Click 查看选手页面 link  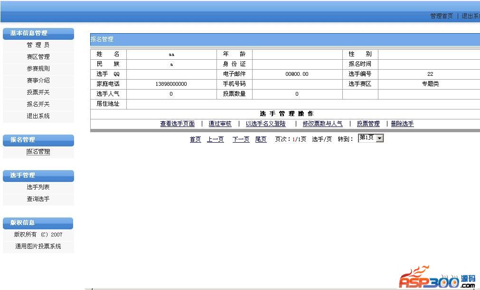coord(177,124)
